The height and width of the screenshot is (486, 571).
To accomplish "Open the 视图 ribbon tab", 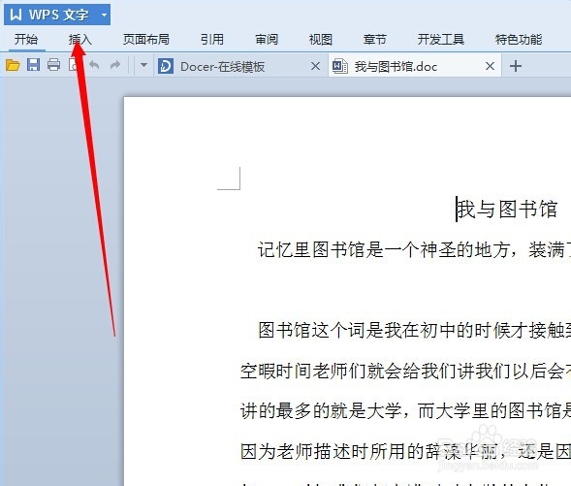I will 321,40.
